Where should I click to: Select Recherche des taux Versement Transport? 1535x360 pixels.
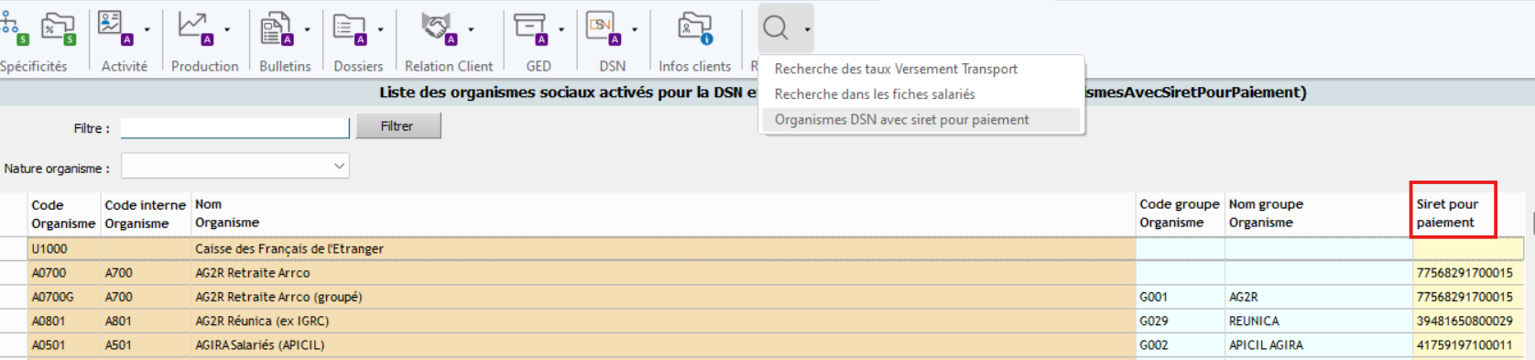click(896, 69)
